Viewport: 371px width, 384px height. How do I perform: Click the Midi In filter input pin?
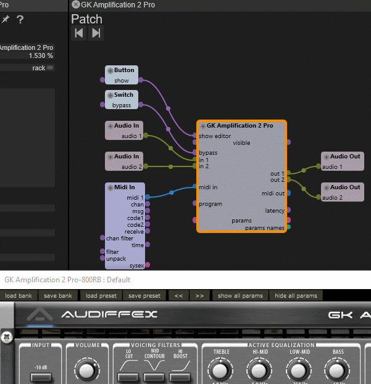tap(102, 251)
